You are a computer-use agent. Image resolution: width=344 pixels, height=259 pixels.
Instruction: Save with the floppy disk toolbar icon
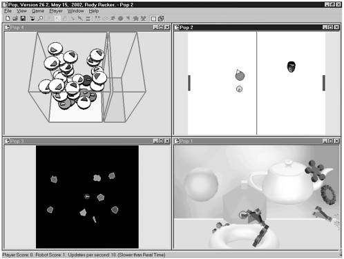23,19
